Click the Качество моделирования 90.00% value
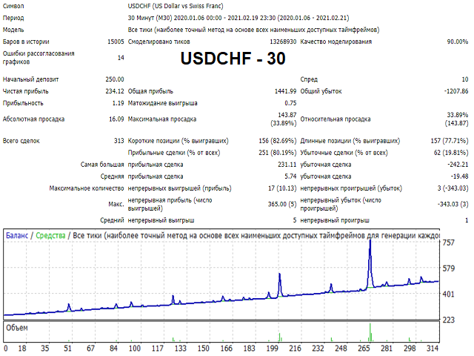474x356 pixels. click(x=458, y=42)
